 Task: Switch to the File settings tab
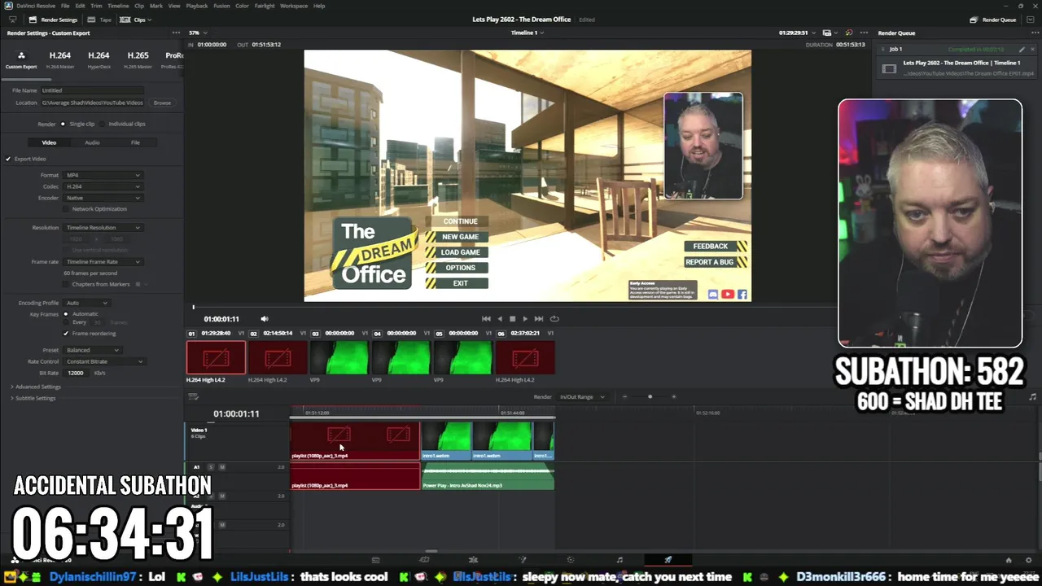(x=135, y=142)
